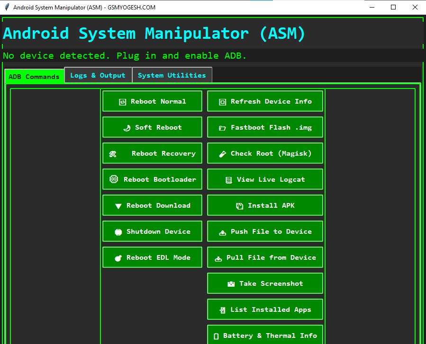
Task: Open the System Utilities tab
Action: coord(172,75)
